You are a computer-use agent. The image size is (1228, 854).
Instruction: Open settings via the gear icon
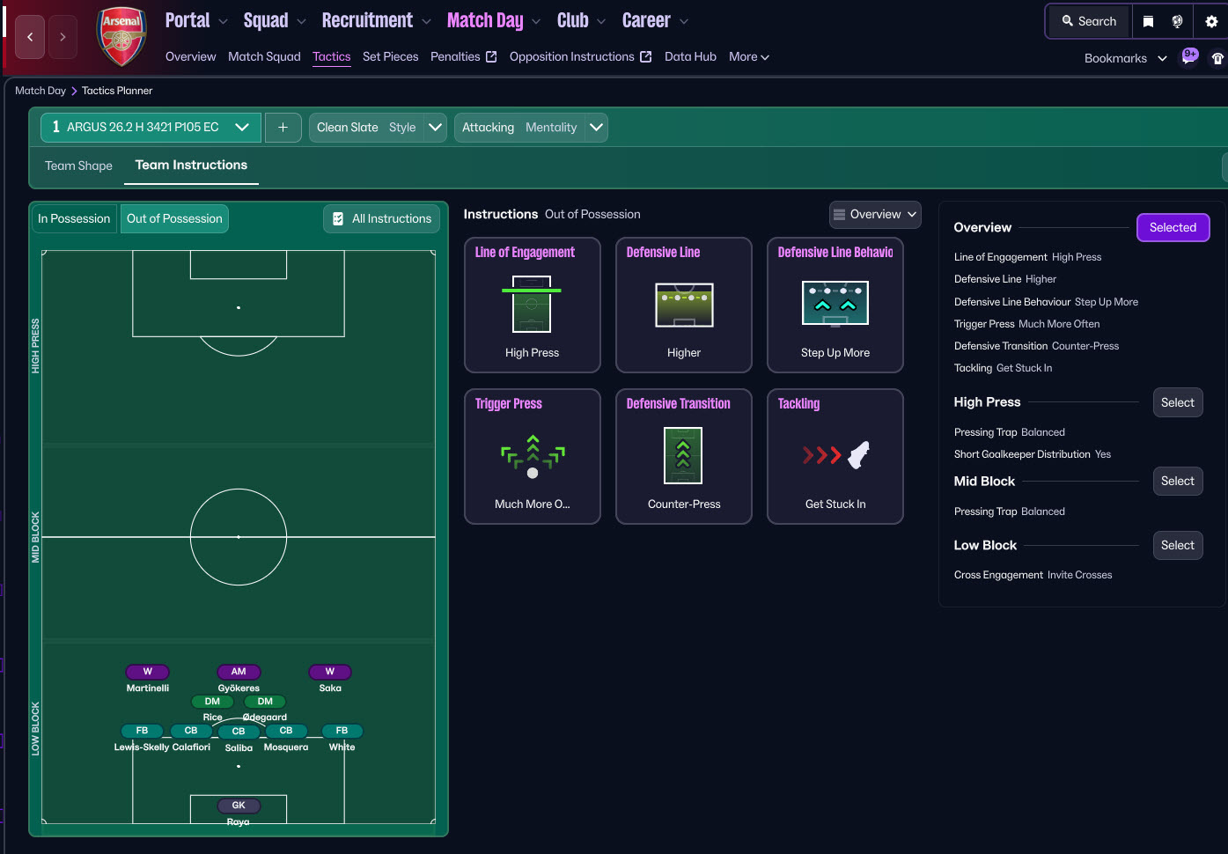1211,21
